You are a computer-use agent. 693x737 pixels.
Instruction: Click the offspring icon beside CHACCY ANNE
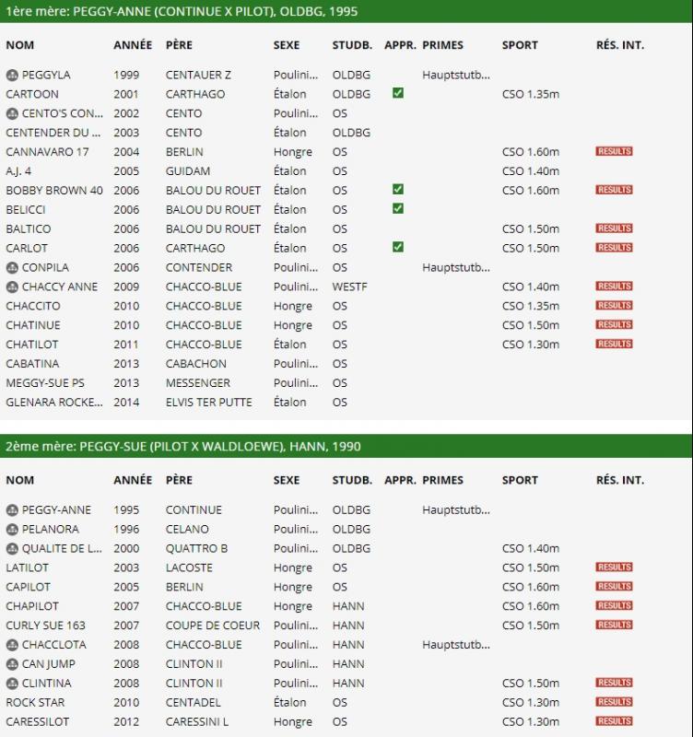[x=12, y=287]
